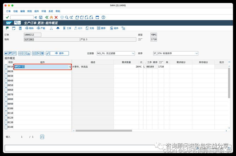The width and height of the screenshot is (236, 156).
Task: Click the 物料 availability check button
Action: point(29,28)
